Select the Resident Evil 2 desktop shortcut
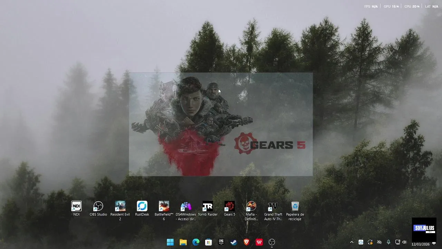Viewport: 442px width, 249px height. [120, 211]
